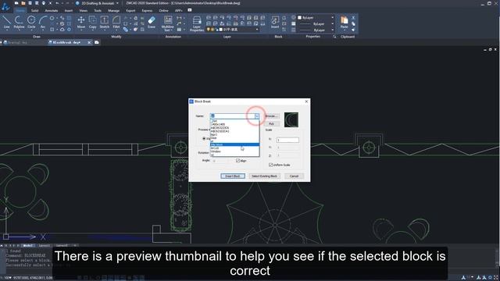Close the Block Break dialog

tap(306, 101)
